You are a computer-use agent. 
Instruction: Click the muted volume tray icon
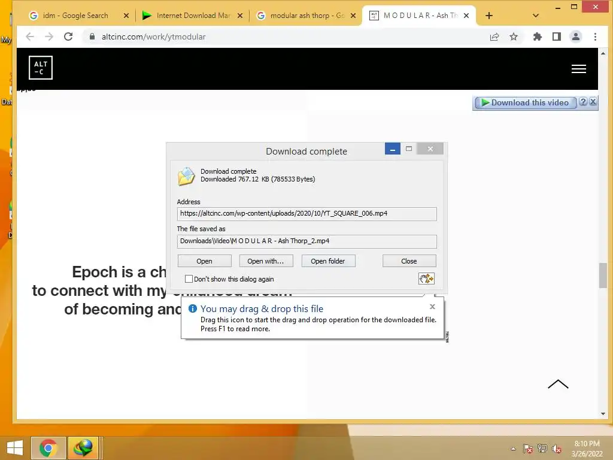click(x=557, y=449)
